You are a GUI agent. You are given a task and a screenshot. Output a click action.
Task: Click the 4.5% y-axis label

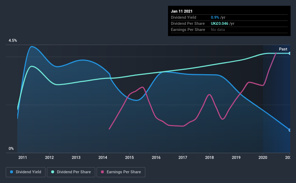click(x=13, y=41)
